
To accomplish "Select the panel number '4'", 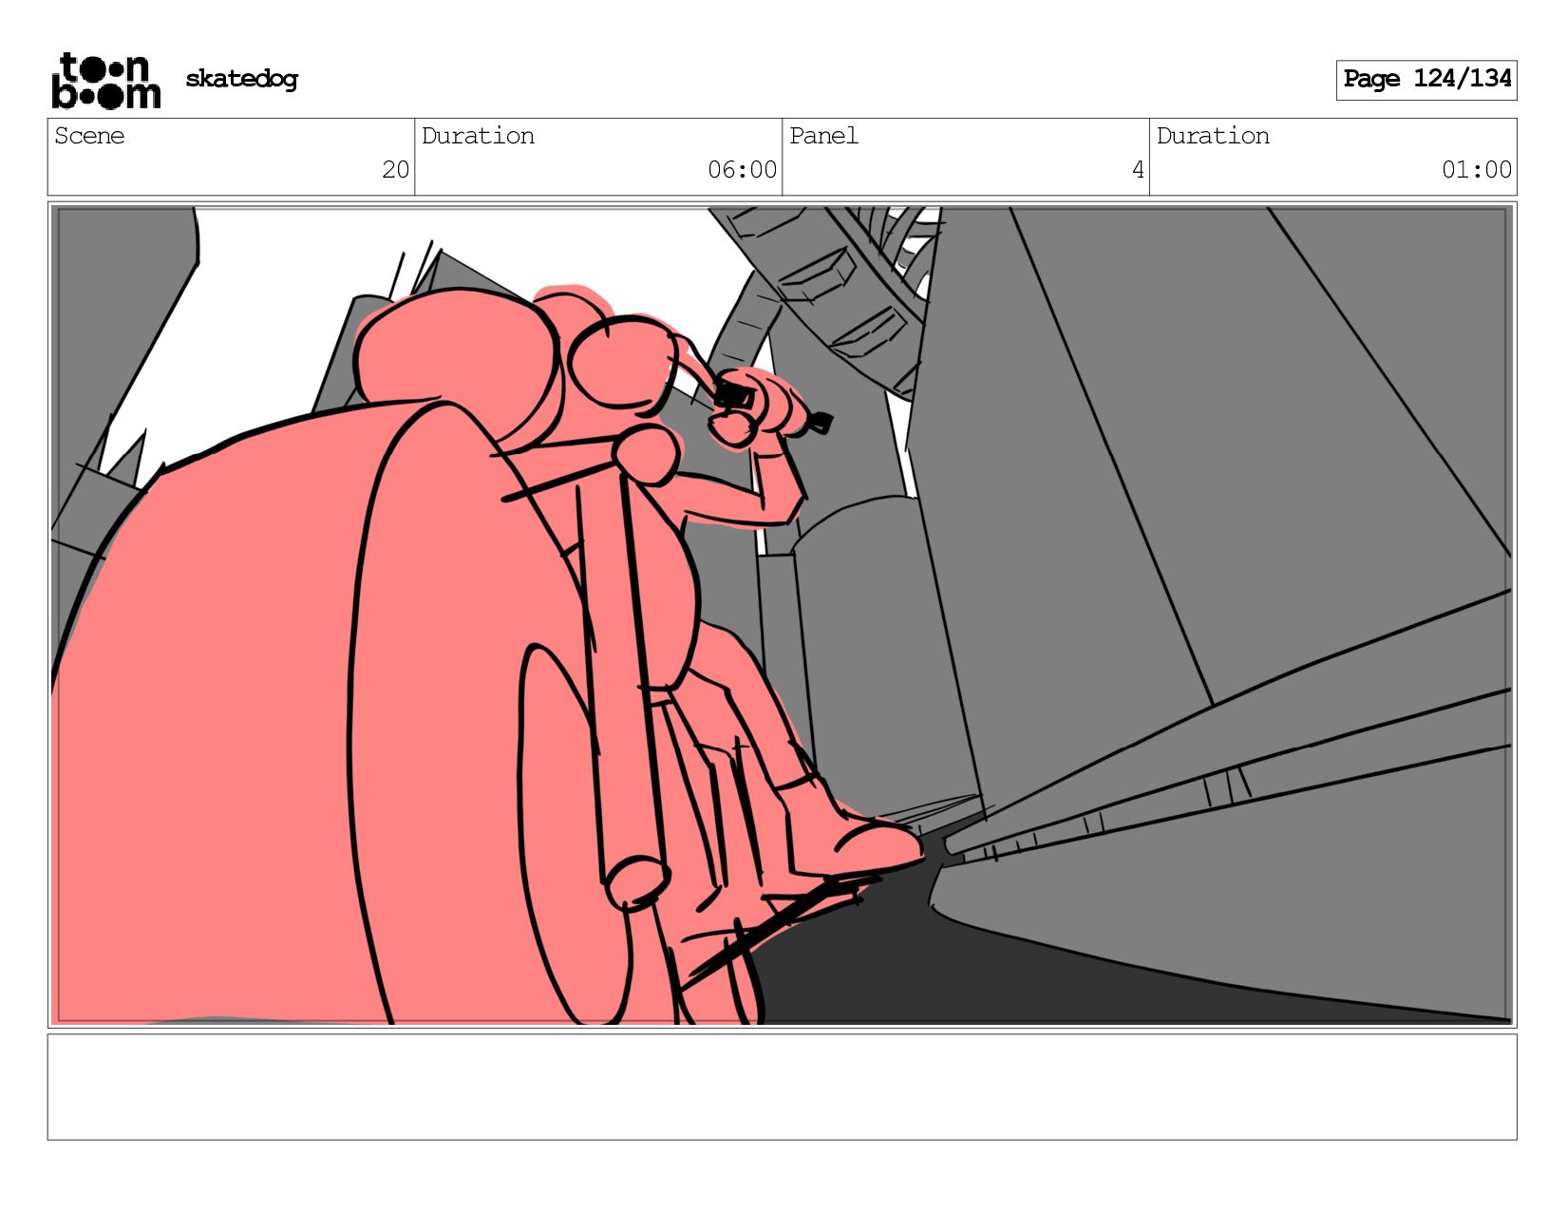I will click(x=1138, y=170).
